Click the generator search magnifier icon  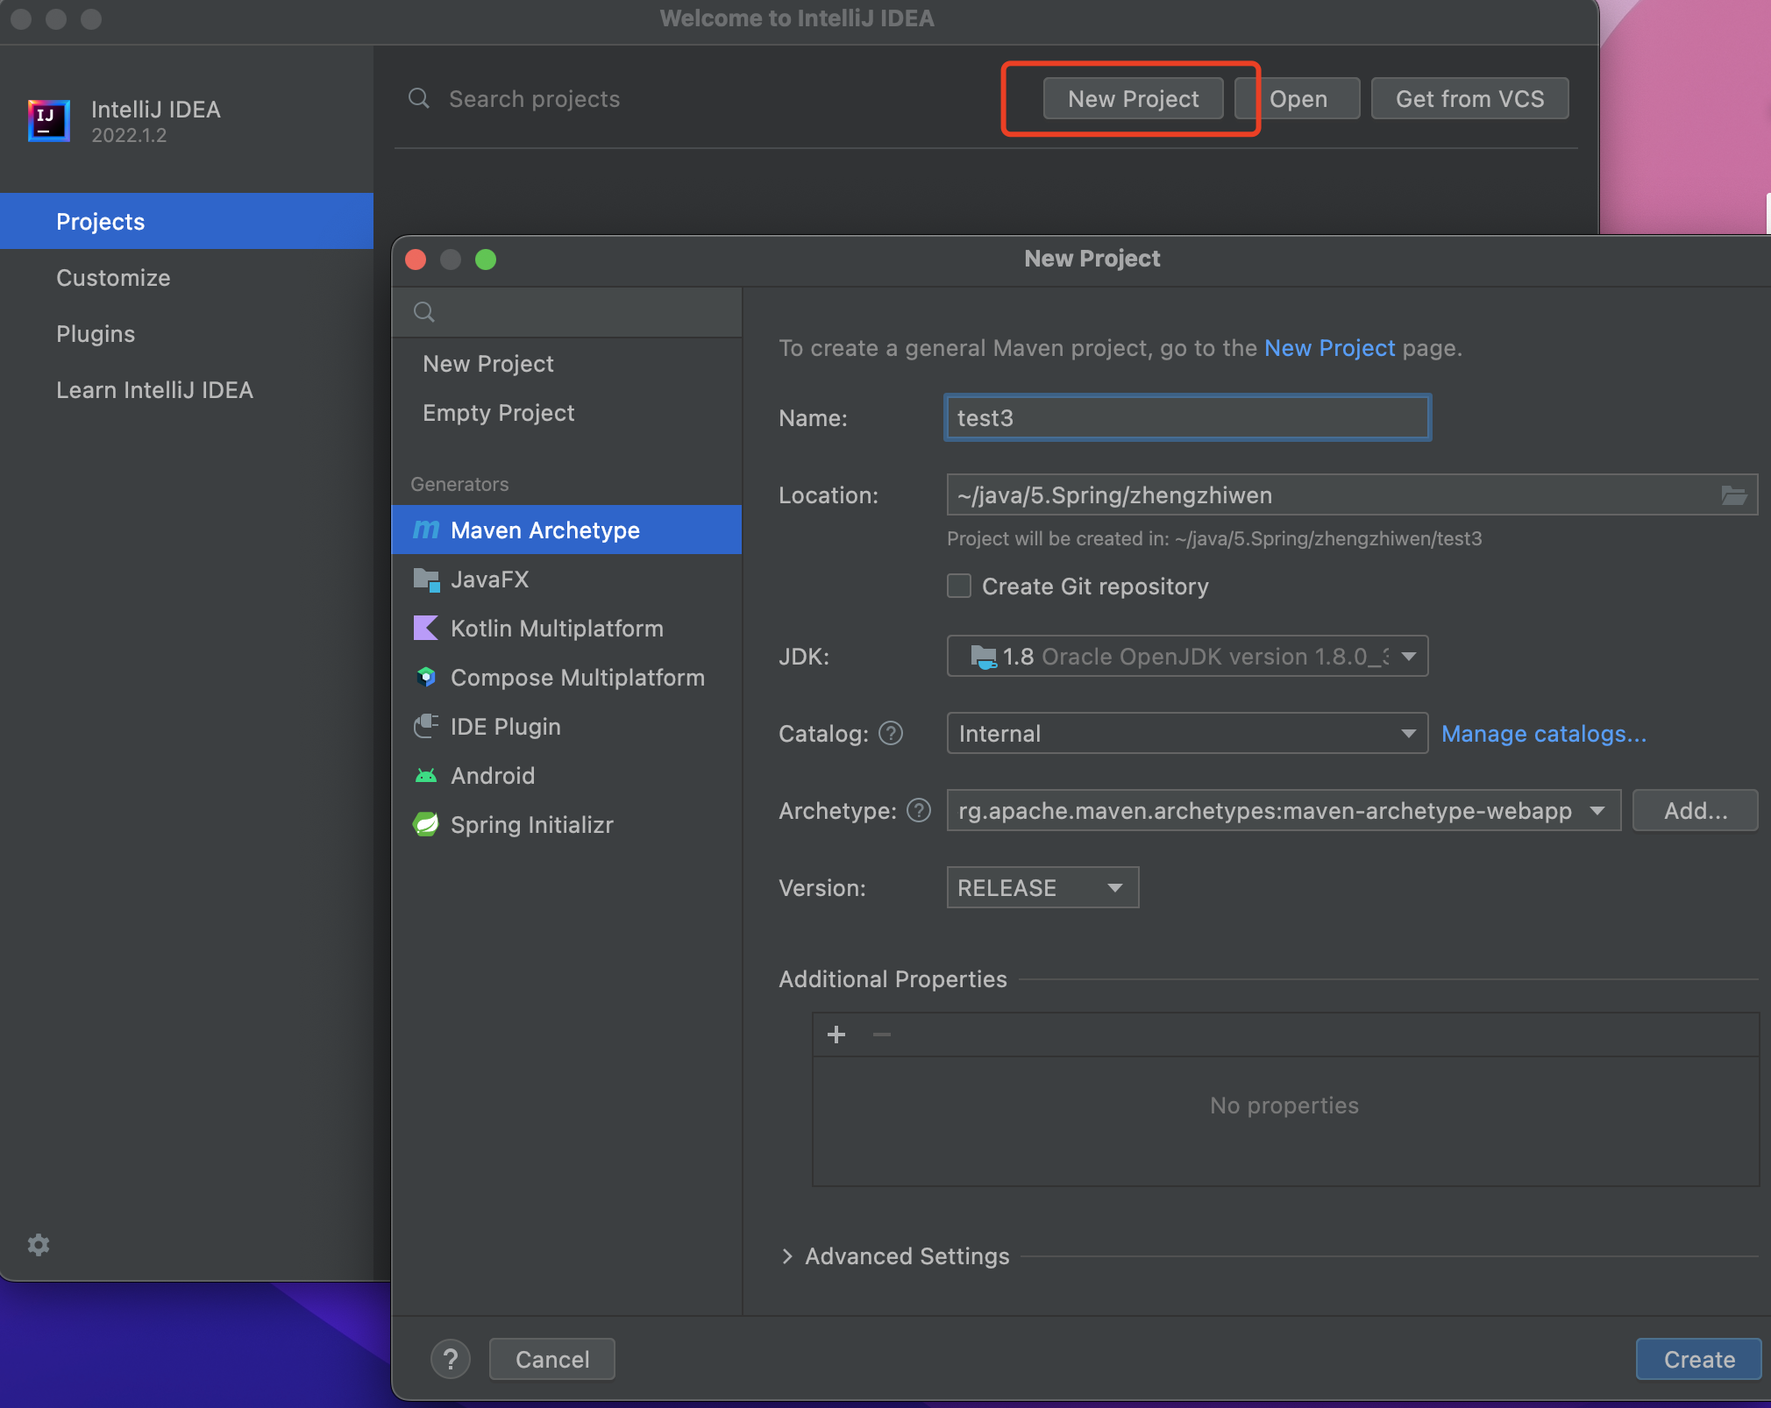tap(424, 312)
